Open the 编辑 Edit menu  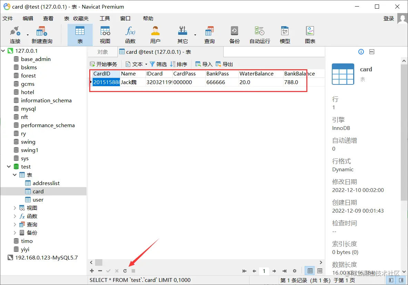(28, 19)
